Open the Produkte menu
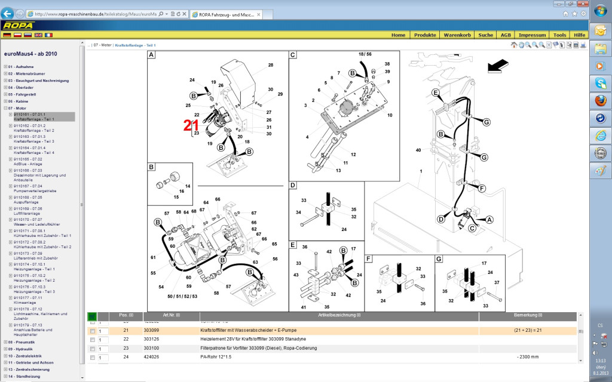612x382 pixels. pyautogui.click(x=425, y=35)
